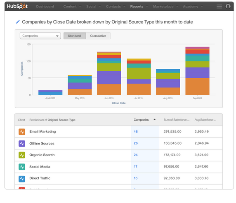Open the user profile avatar icon
This screenshot has width=236, height=203.
pyautogui.click(x=228, y=6)
